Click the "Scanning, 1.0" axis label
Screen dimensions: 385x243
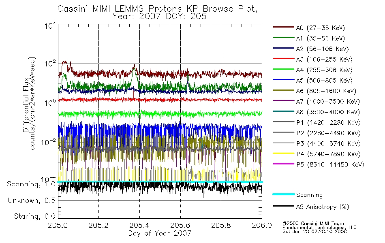(x=31, y=184)
